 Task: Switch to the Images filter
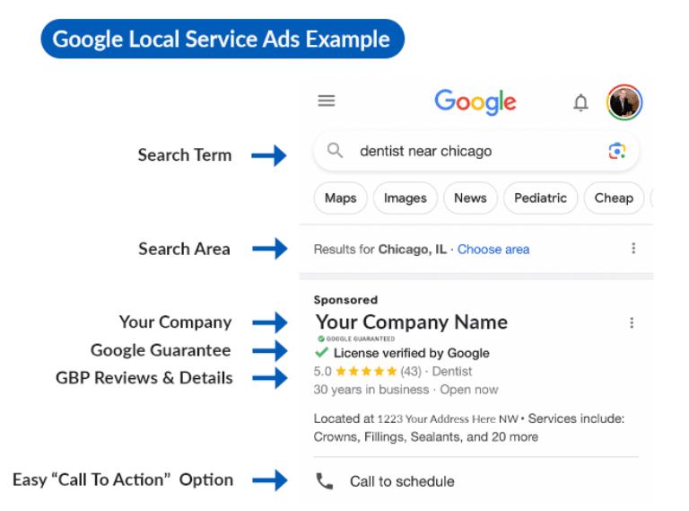[x=406, y=198]
